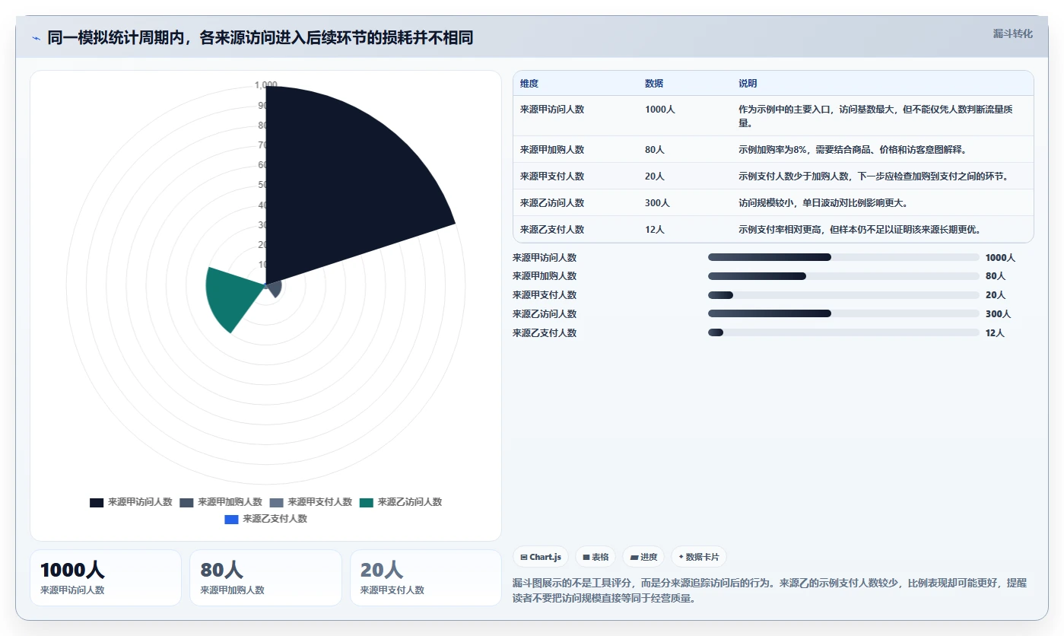
Task: Toggle the 来源乙访问人数 teal legend entry
Action: point(400,502)
